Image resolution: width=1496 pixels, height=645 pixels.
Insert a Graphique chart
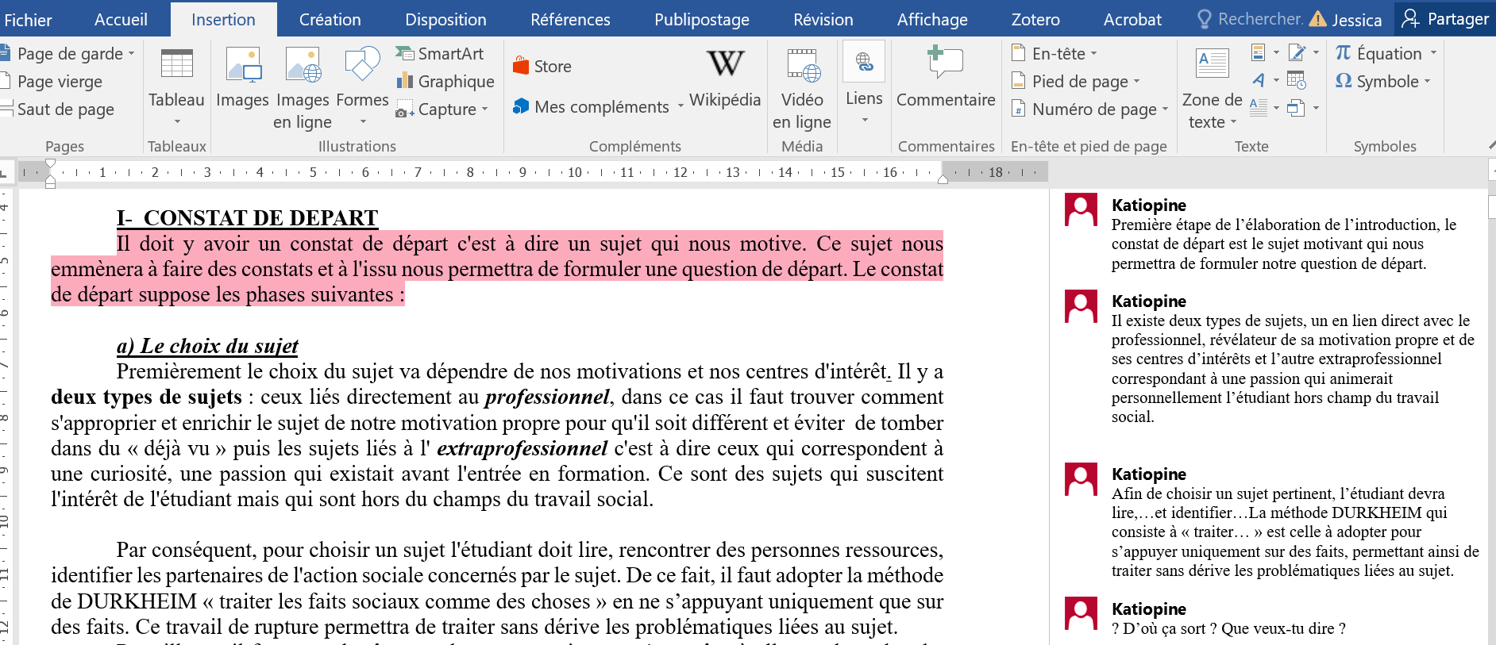click(445, 82)
